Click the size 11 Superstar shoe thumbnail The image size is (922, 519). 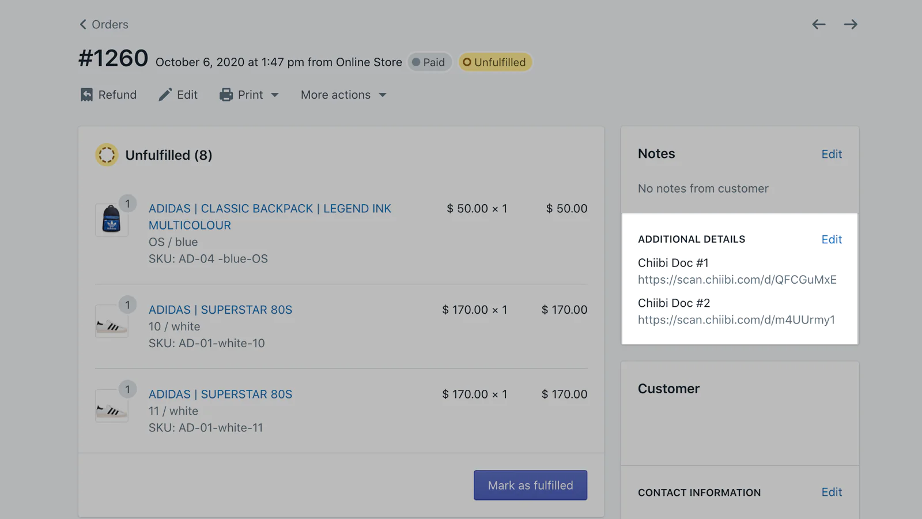(111, 407)
